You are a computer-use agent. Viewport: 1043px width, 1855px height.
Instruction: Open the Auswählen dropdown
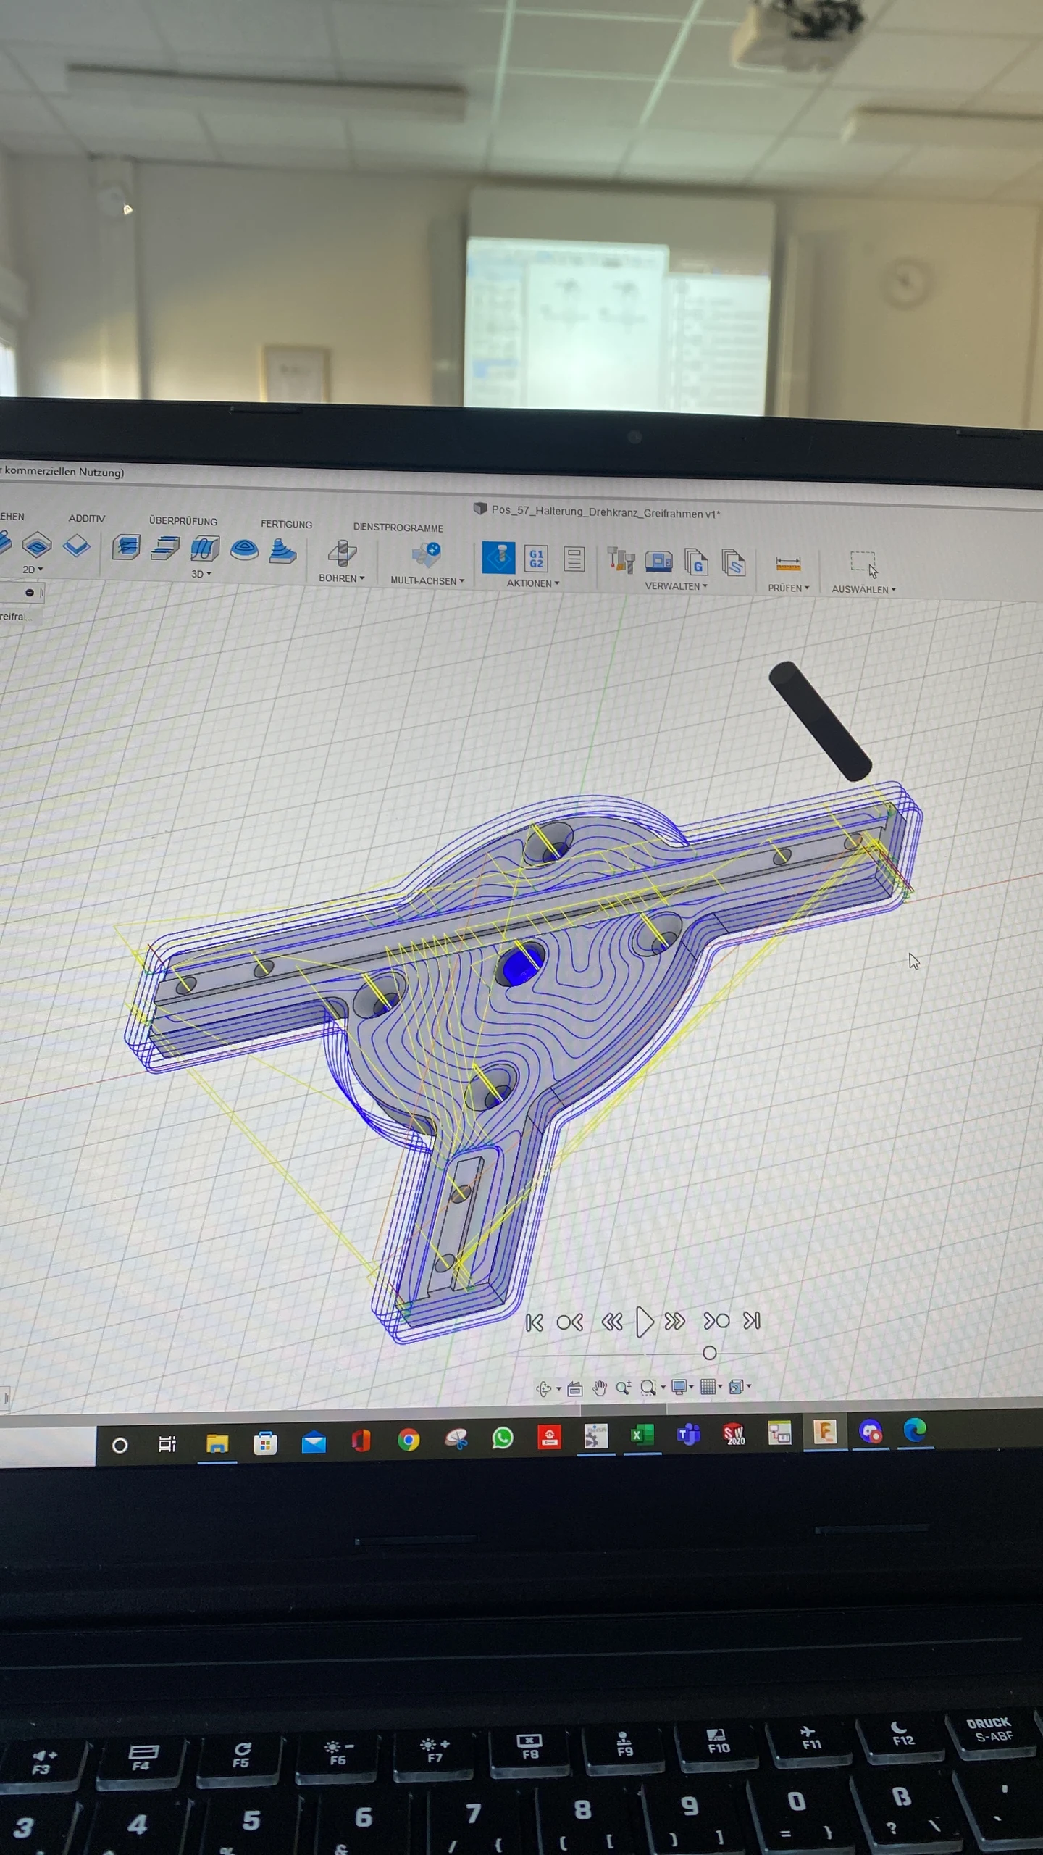tap(864, 589)
